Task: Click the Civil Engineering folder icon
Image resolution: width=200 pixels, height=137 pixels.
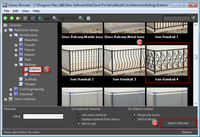Action: 16,89
